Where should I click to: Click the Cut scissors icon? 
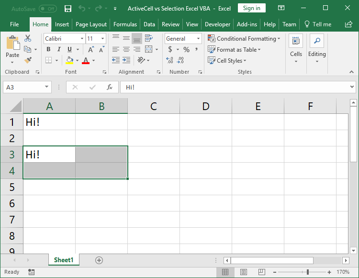click(28, 38)
